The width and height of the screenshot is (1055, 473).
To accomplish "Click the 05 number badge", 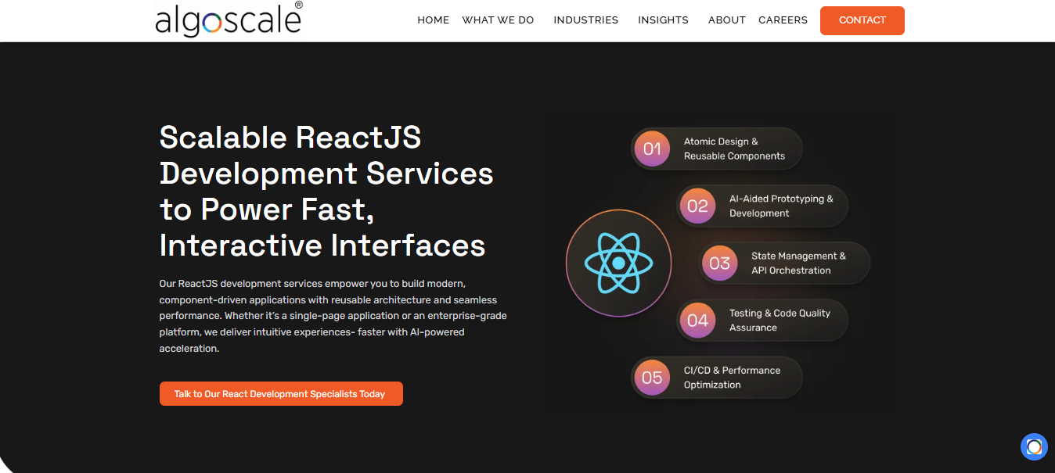I will coord(652,378).
